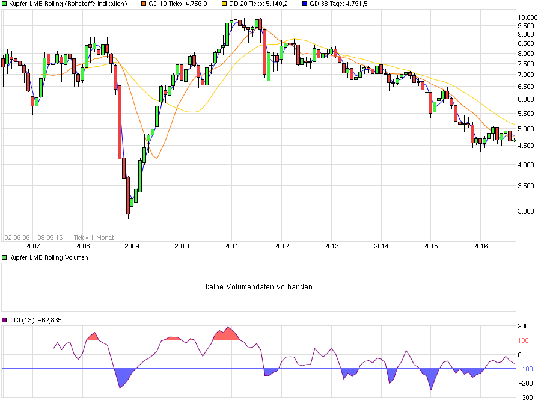Click the 3.500 price axis label
Screen dimensions: 541x403
click(526, 186)
